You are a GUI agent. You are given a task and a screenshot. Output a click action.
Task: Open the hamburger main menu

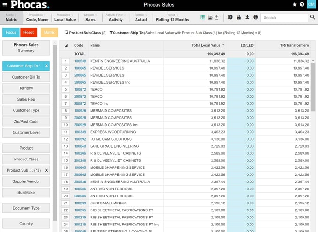point(5,5)
